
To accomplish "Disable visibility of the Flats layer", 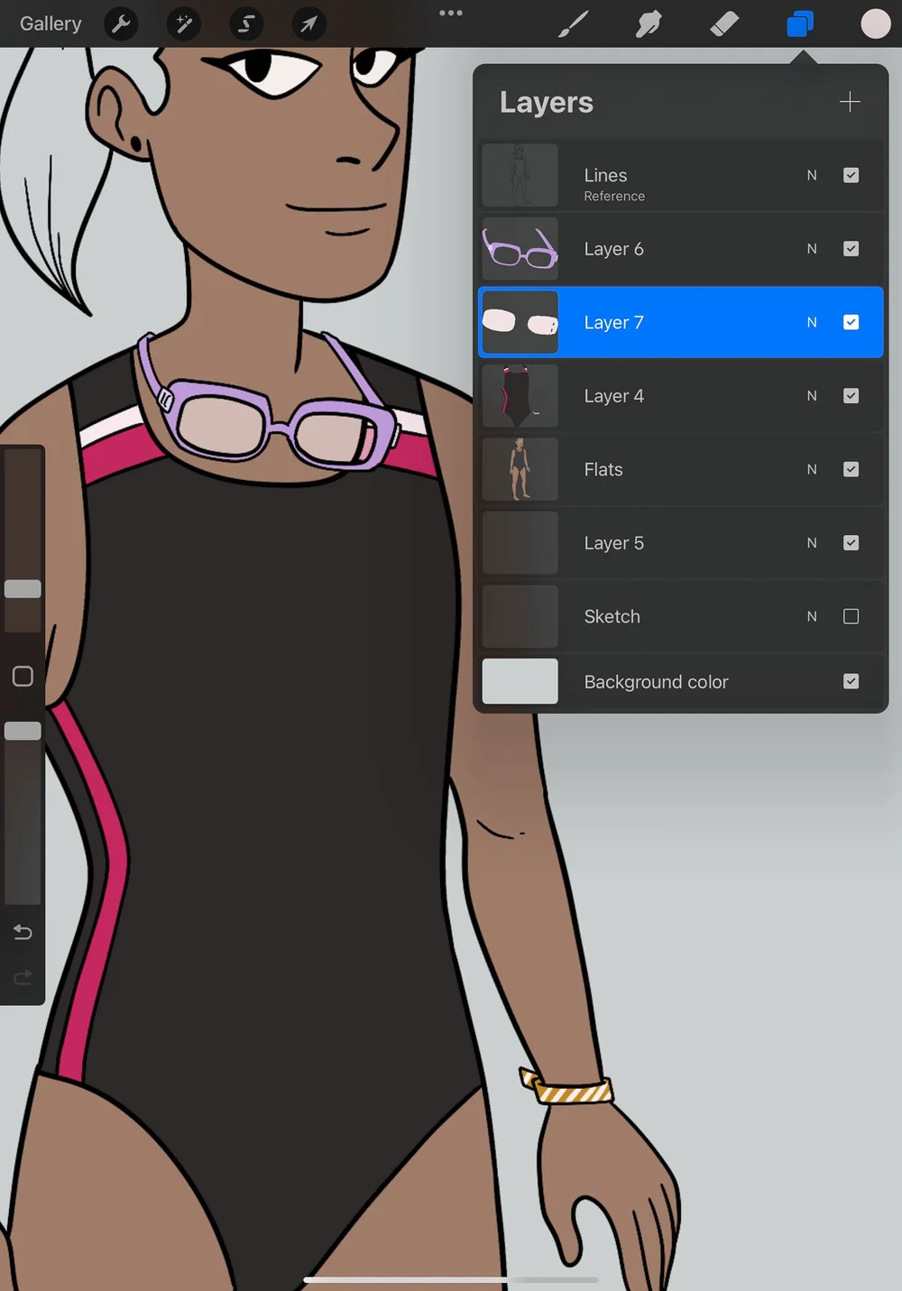I will pos(851,469).
